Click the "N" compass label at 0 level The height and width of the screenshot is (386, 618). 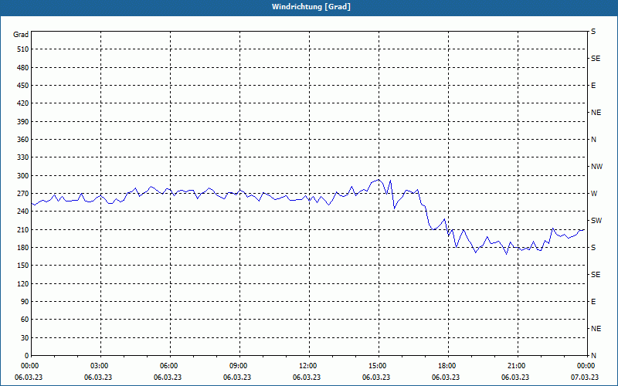[x=593, y=355]
